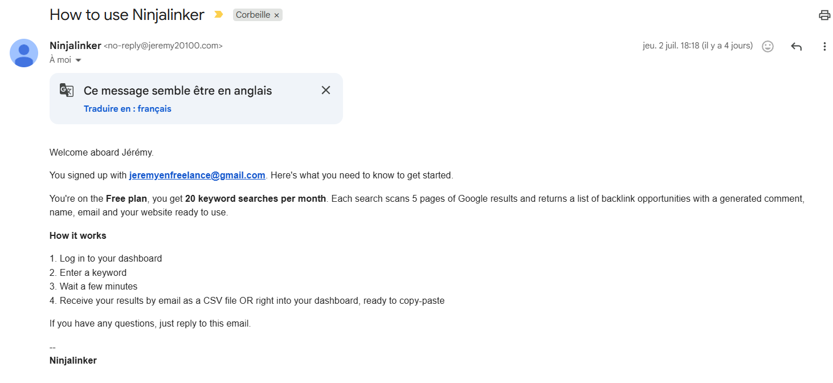Dismiss the translation suggestion banner
833x383 pixels.
tap(326, 90)
